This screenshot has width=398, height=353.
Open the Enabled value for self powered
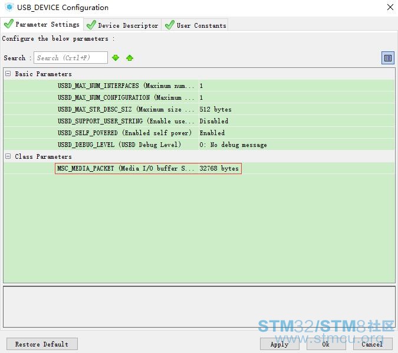point(212,133)
